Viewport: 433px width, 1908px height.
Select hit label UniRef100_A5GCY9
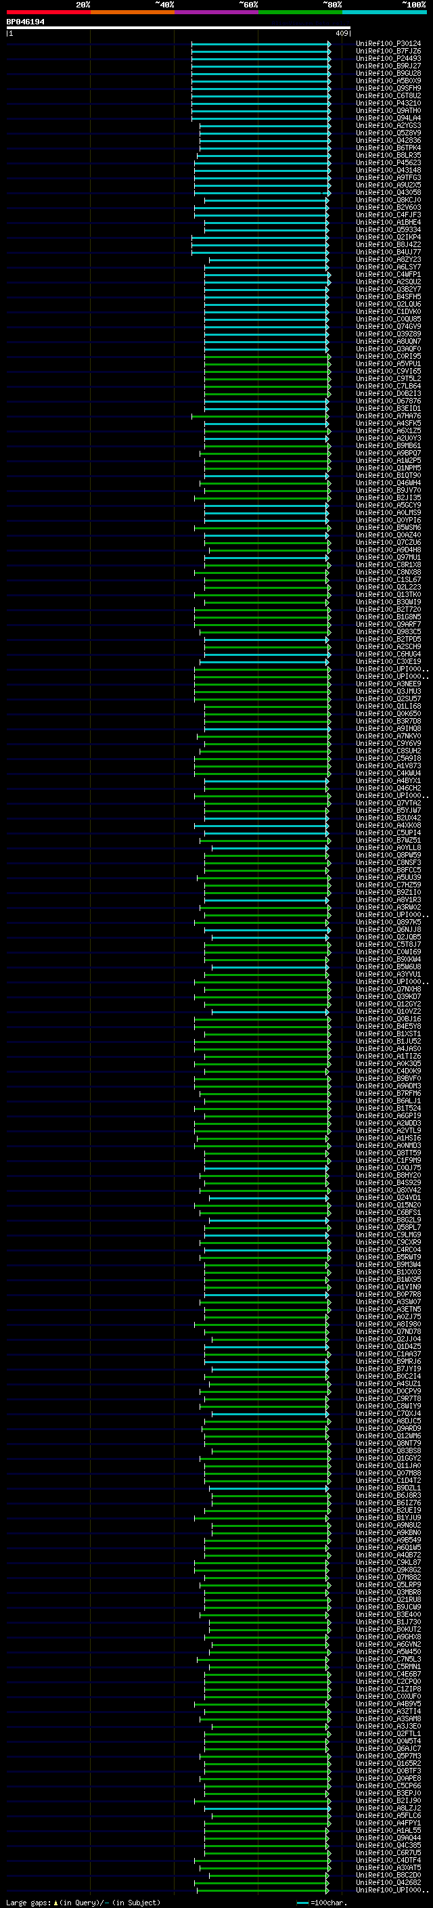pos(388,505)
